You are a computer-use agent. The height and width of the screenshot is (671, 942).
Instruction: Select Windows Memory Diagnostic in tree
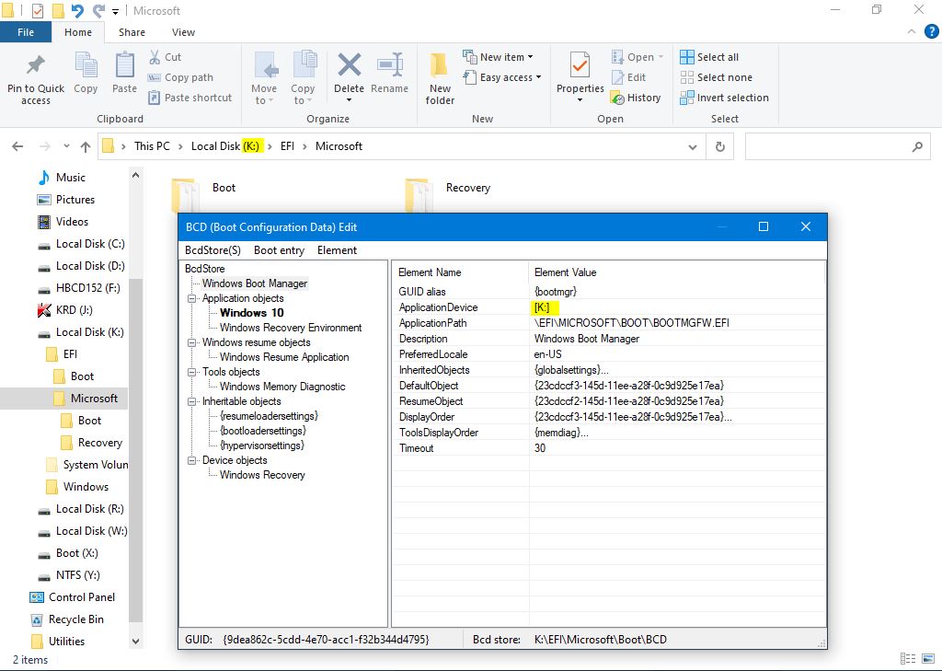pos(282,387)
